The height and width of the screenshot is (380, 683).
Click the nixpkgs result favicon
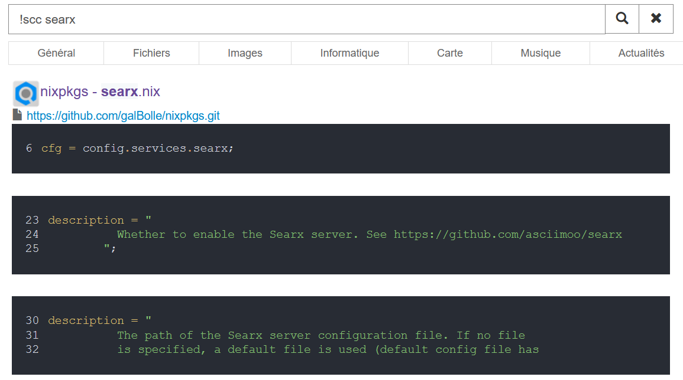[25, 93]
